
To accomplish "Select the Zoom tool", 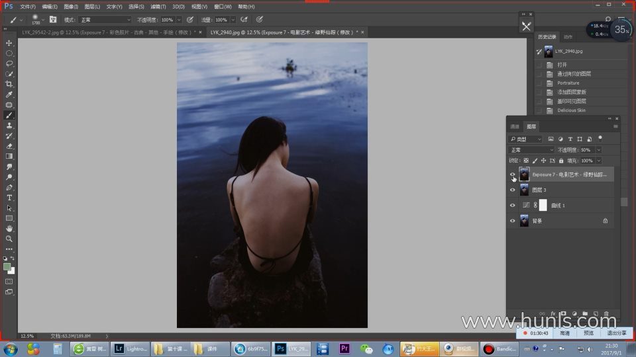I will click(x=9, y=239).
